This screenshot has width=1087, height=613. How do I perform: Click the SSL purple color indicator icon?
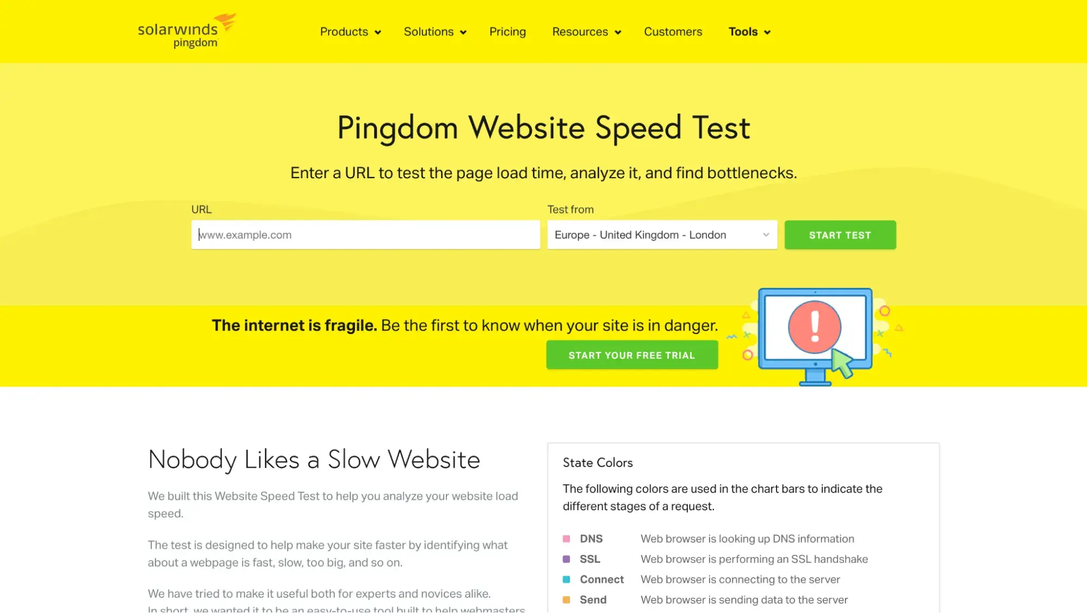[566, 559]
